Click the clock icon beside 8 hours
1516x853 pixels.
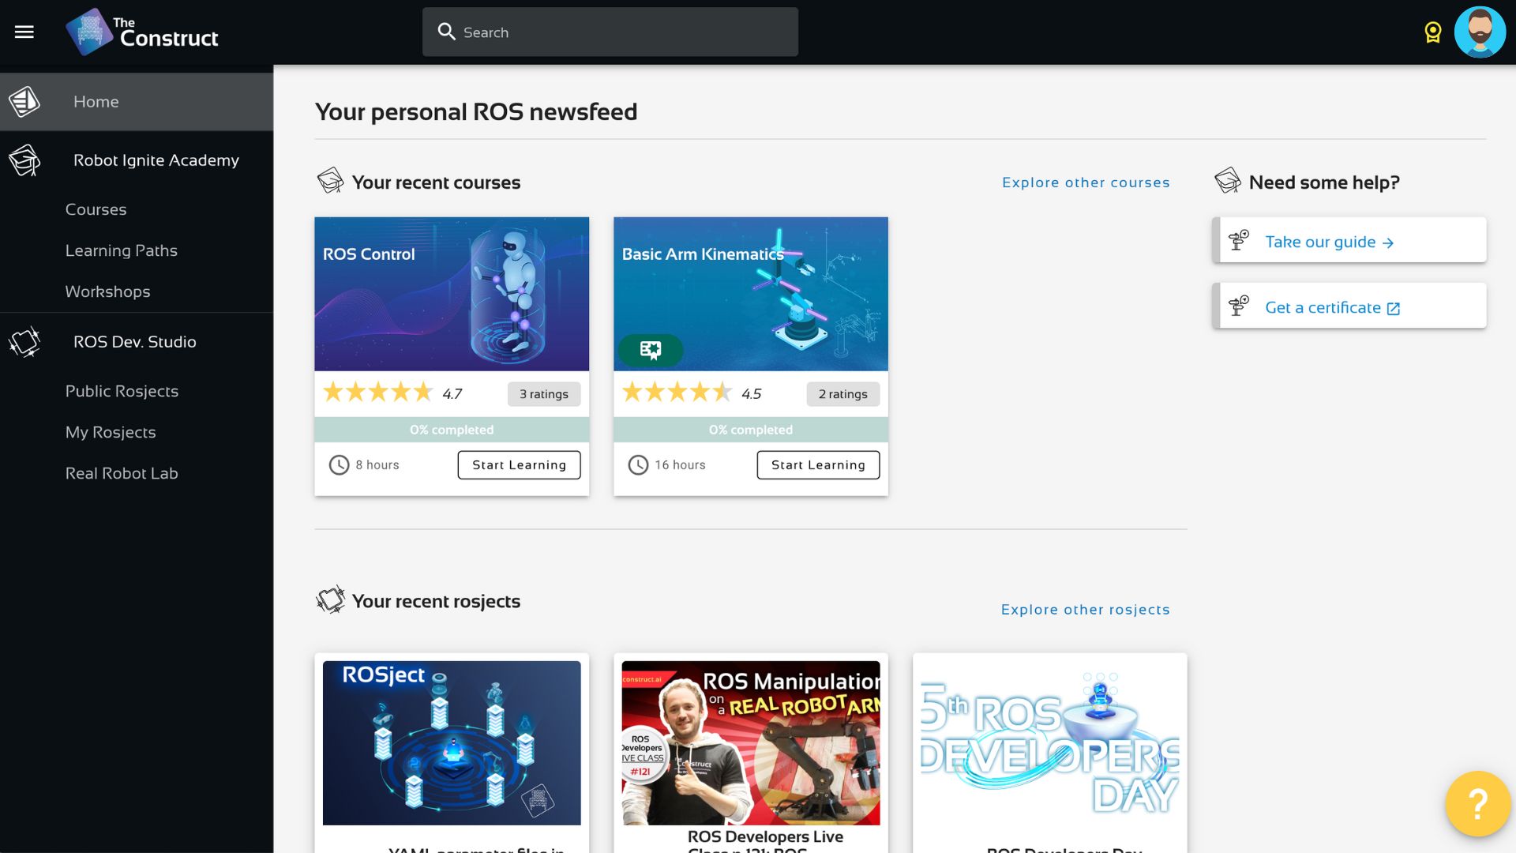click(x=339, y=465)
